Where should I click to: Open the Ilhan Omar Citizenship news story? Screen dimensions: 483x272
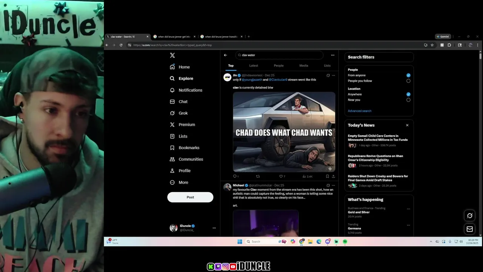point(375,158)
